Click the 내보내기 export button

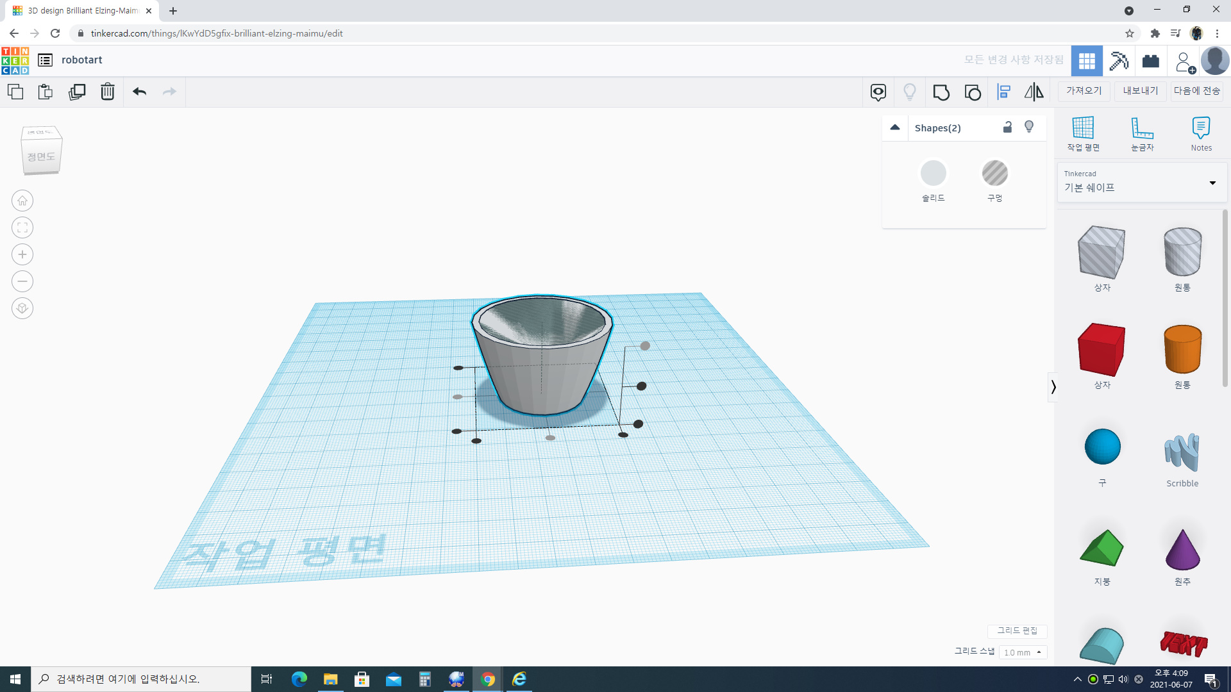coord(1140,91)
